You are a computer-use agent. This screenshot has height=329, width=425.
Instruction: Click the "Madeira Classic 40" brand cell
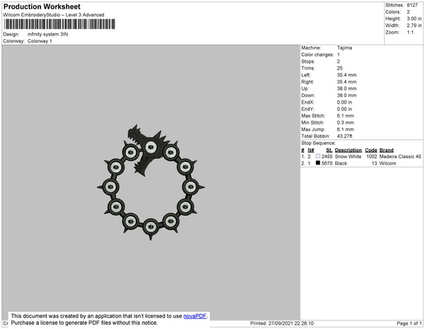[400, 157]
